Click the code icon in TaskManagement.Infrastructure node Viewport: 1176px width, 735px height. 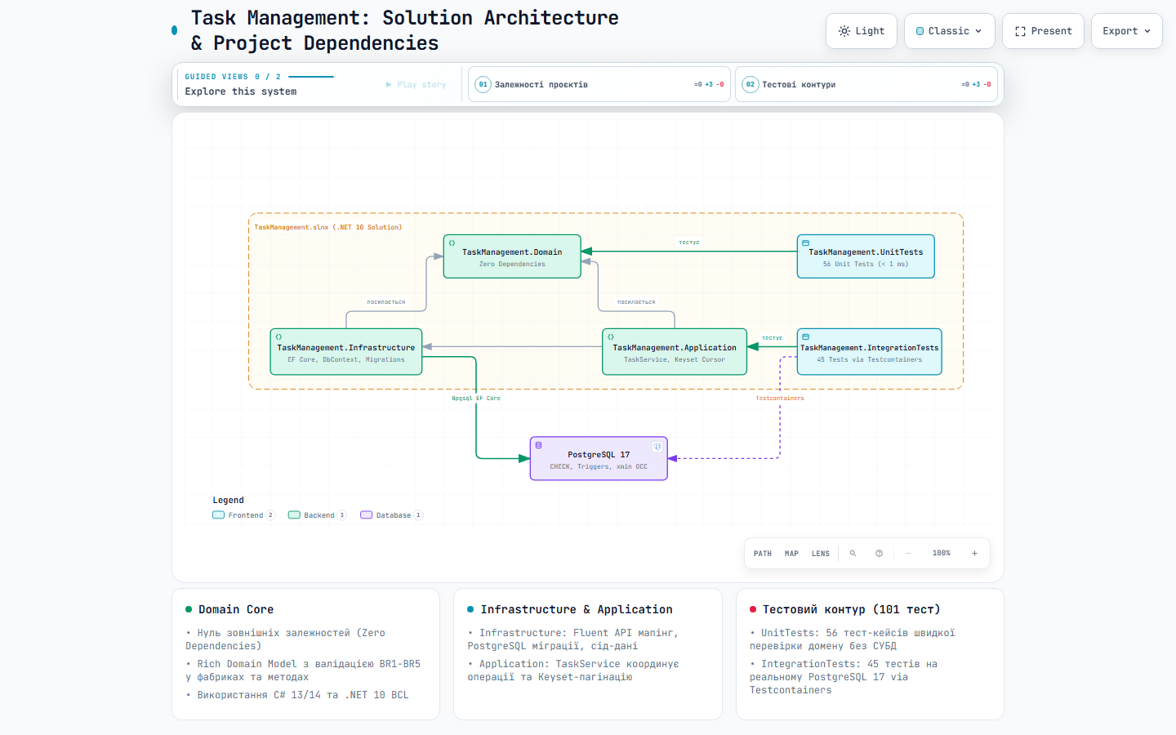click(278, 336)
